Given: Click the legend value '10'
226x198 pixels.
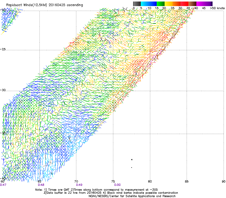Looking at the screenshot, I should (149, 8).
